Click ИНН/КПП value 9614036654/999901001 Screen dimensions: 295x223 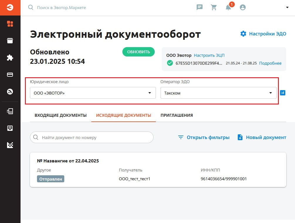tap(224, 179)
